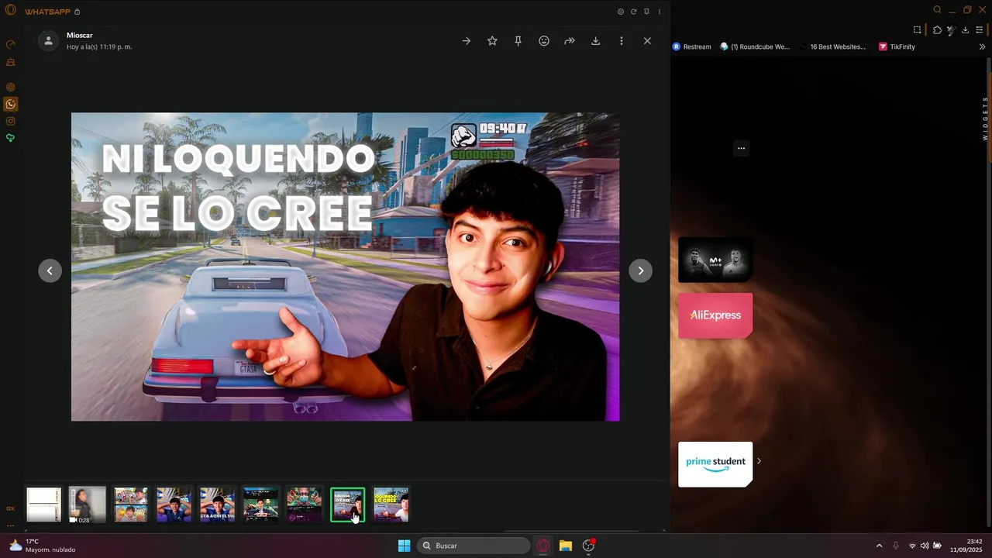Open WhatsApp panel settings circle icon
Image resolution: width=992 pixels, height=558 pixels.
(x=620, y=12)
